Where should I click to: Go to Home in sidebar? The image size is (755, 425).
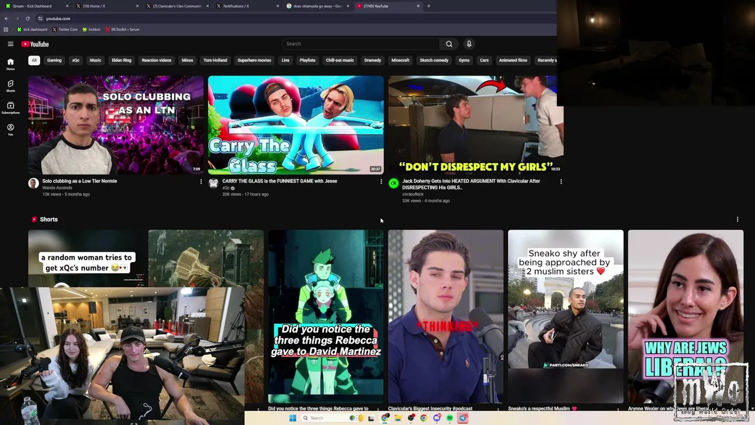(x=10, y=64)
